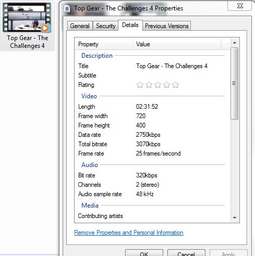Switch to the Security tab
Screen dimensions: 255x256
(x=106, y=26)
